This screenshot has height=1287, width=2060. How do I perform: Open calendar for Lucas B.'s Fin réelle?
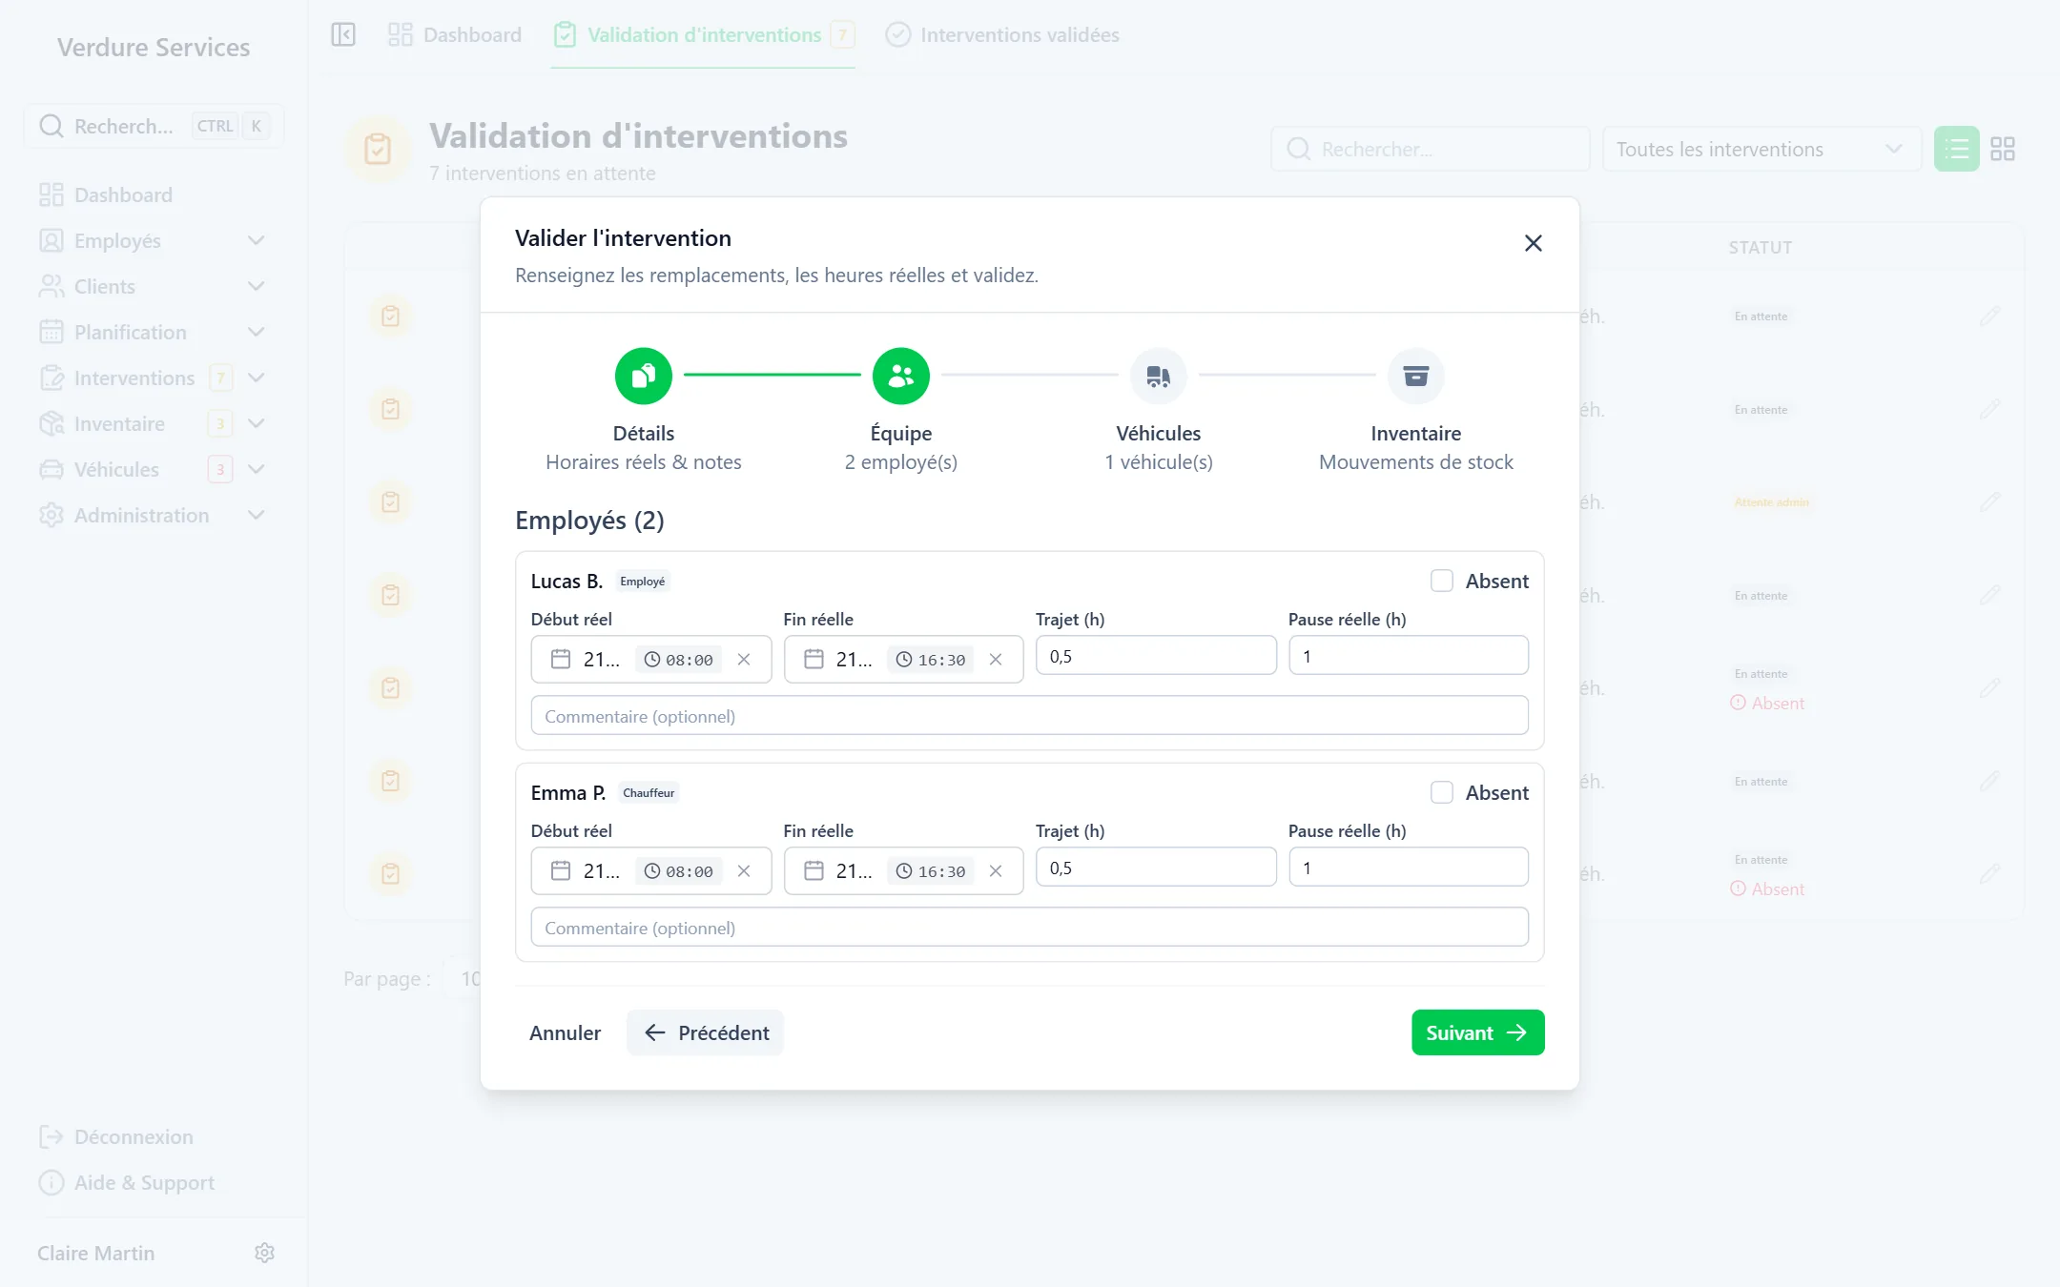pyautogui.click(x=814, y=659)
